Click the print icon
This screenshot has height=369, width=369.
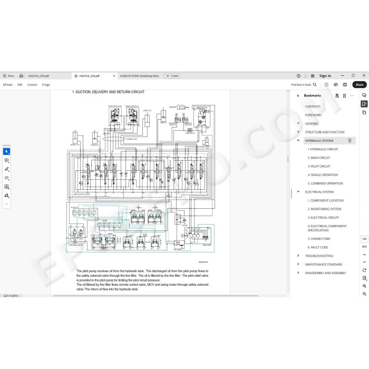[345, 84]
